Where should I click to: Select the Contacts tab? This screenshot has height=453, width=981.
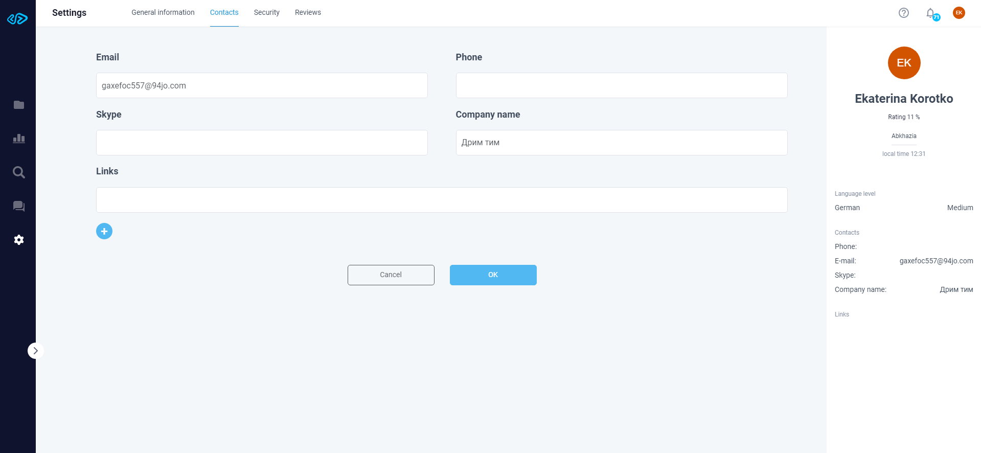tap(224, 12)
